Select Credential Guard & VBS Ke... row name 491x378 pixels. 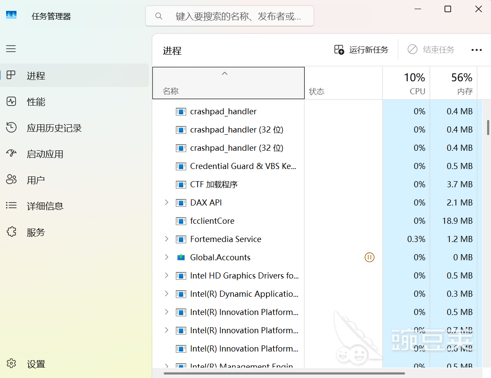point(243,166)
